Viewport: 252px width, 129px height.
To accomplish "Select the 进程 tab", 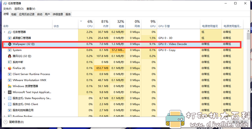I will tap(6, 14).
